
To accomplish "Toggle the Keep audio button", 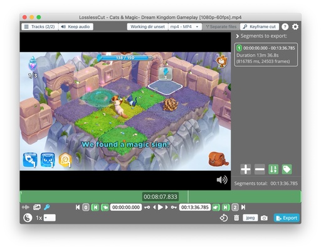I will [x=76, y=27].
